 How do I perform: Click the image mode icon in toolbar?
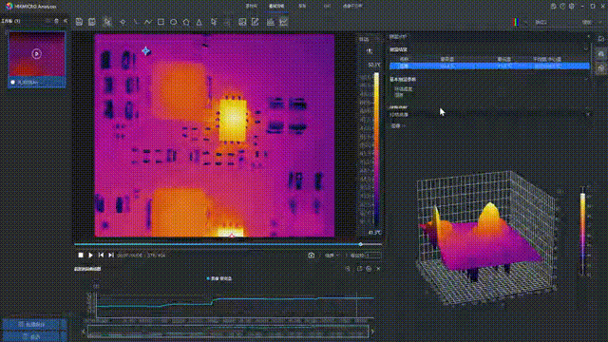click(242, 22)
